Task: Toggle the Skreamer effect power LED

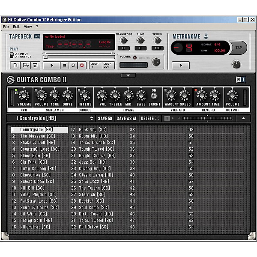Action: [x=36, y=90]
